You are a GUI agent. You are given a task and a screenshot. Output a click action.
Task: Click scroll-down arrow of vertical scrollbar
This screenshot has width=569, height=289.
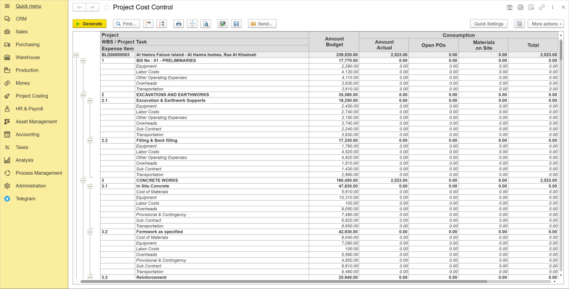pos(561,276)
